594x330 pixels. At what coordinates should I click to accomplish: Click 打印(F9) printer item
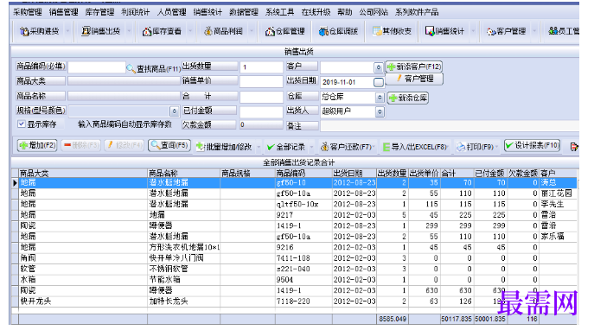point(475,147)
